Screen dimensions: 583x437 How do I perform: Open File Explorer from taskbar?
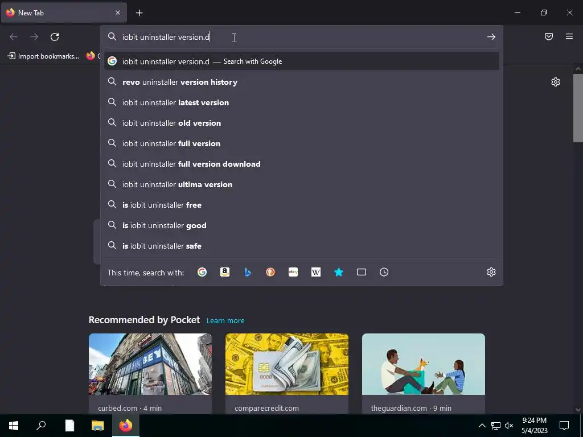click(97, 426)
